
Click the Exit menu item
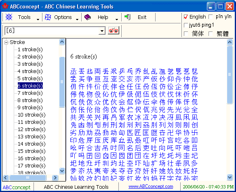(142, 17)
